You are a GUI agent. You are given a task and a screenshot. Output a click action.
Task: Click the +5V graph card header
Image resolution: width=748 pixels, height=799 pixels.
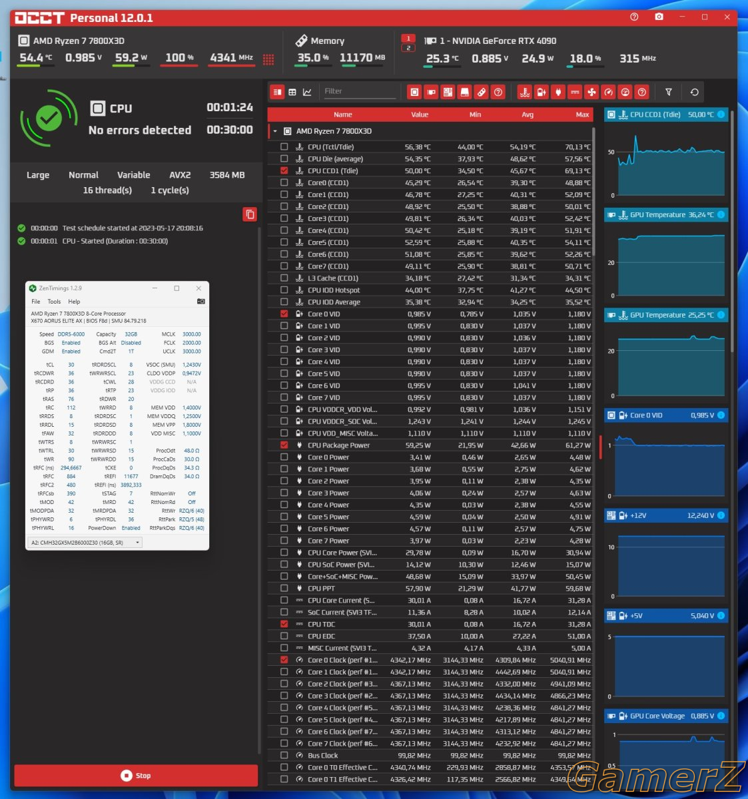coord(666,616)
